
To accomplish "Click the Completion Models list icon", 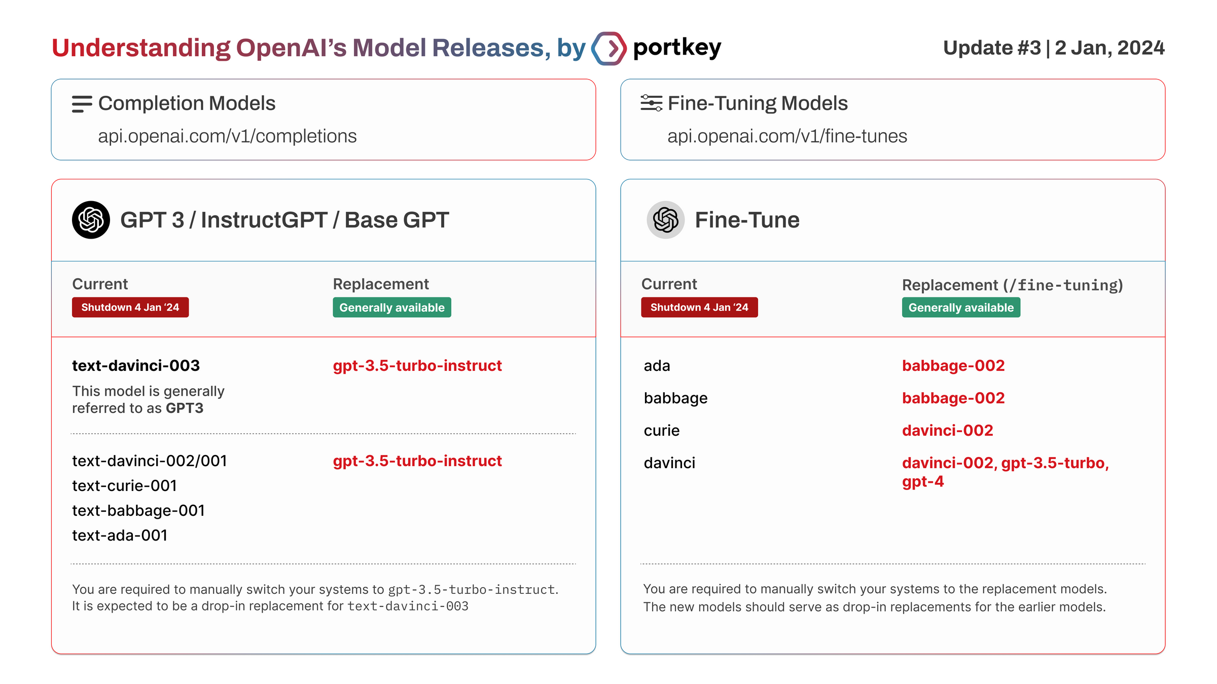I will pos(82,103).
